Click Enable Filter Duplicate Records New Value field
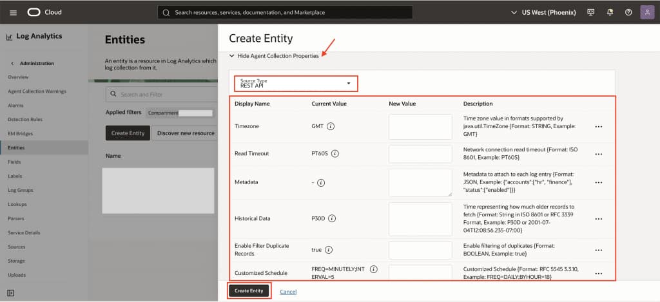This screenshot has height=302, width=660. (420, 250)
